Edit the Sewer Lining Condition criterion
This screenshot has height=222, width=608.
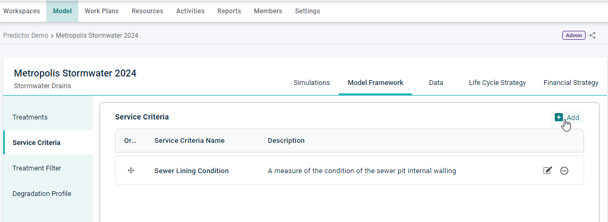[x=547, y=170]
